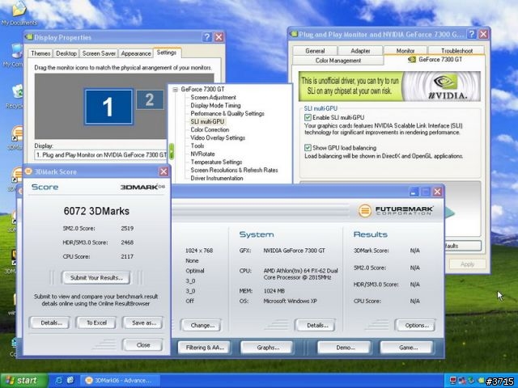Toggle Enable SLI multi-GPU checkbox

pos(308,117)
